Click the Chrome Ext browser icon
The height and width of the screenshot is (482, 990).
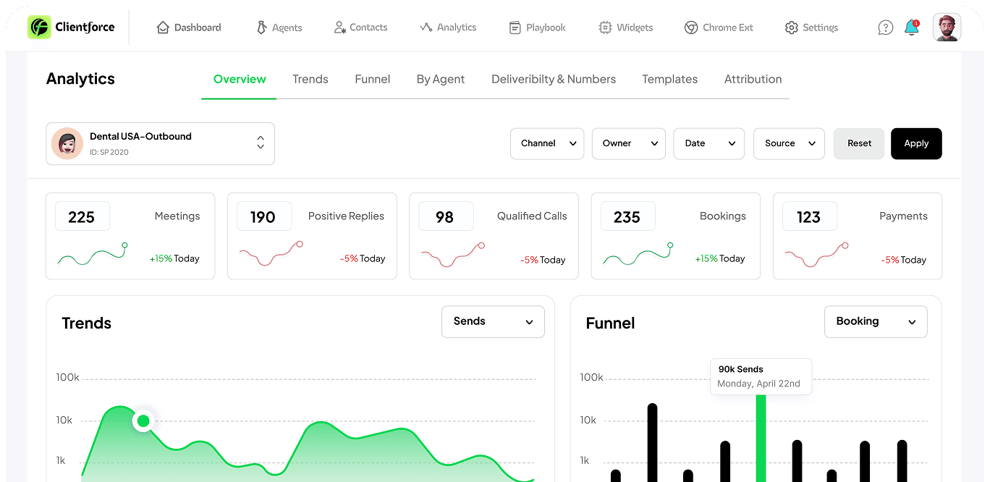tap(691, 28)
